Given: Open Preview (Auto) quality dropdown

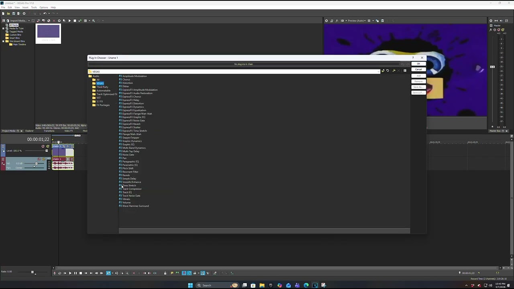Looking at the screenshot, I should [x=356, y=20].
